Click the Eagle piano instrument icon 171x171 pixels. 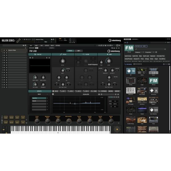(142, 81)
